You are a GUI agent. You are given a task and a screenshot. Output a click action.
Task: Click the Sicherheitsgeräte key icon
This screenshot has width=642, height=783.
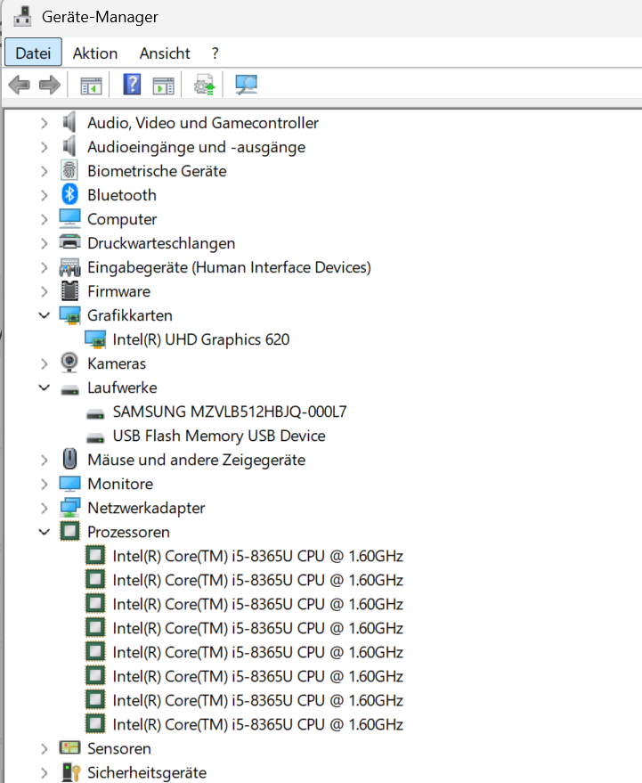[70, 772]
